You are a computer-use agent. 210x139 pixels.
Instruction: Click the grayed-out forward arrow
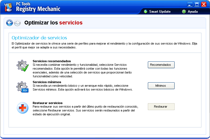click(17, 23)
